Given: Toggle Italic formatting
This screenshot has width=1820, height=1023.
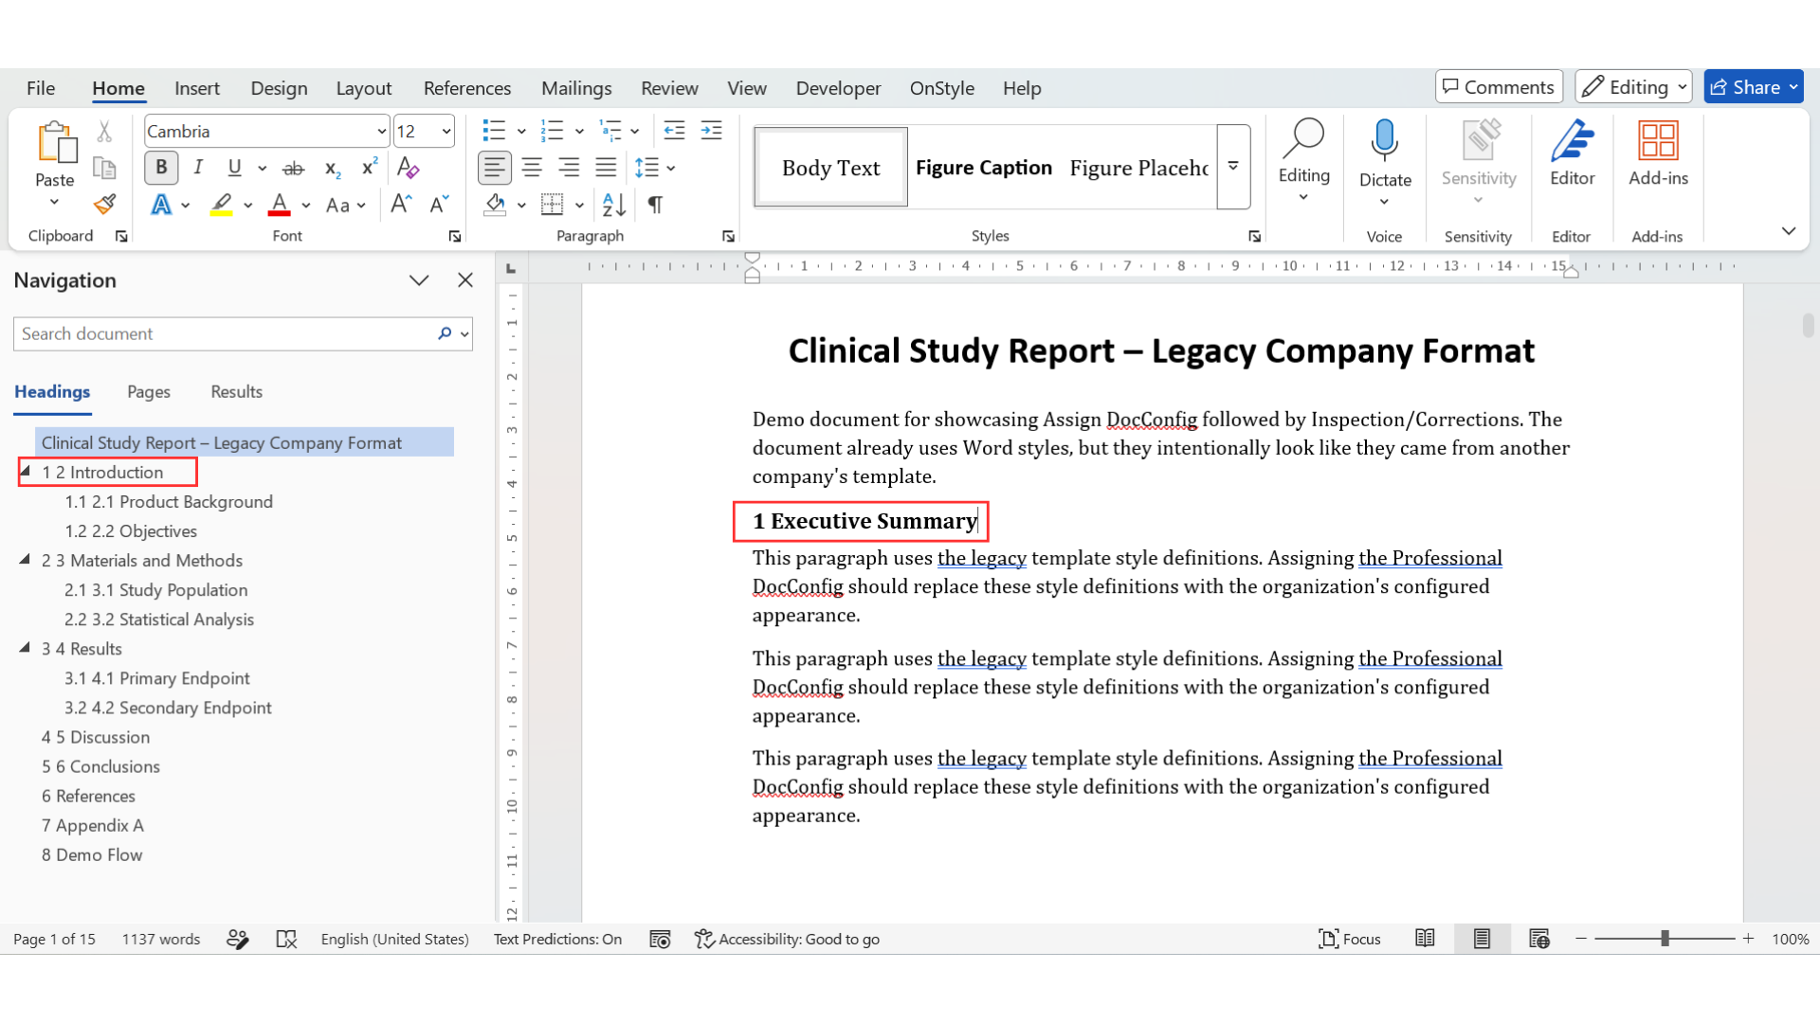Looking at the screenshot, I should 198,169.
